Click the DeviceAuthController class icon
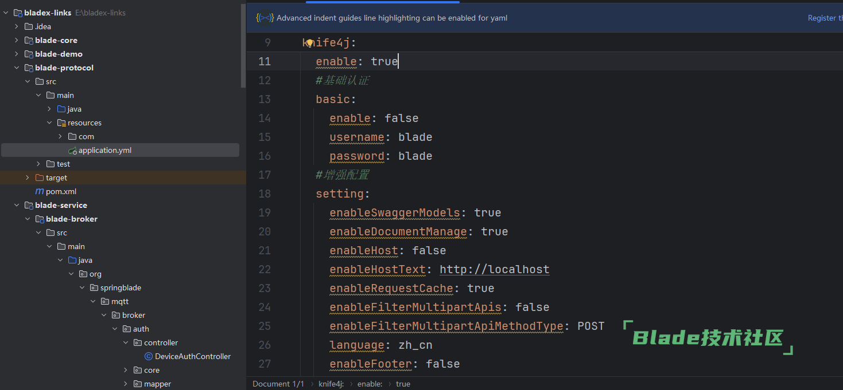 coord(149,357)
